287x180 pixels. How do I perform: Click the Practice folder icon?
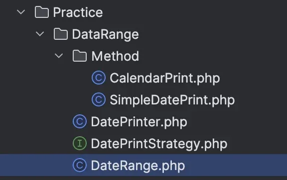click(42, 12)
